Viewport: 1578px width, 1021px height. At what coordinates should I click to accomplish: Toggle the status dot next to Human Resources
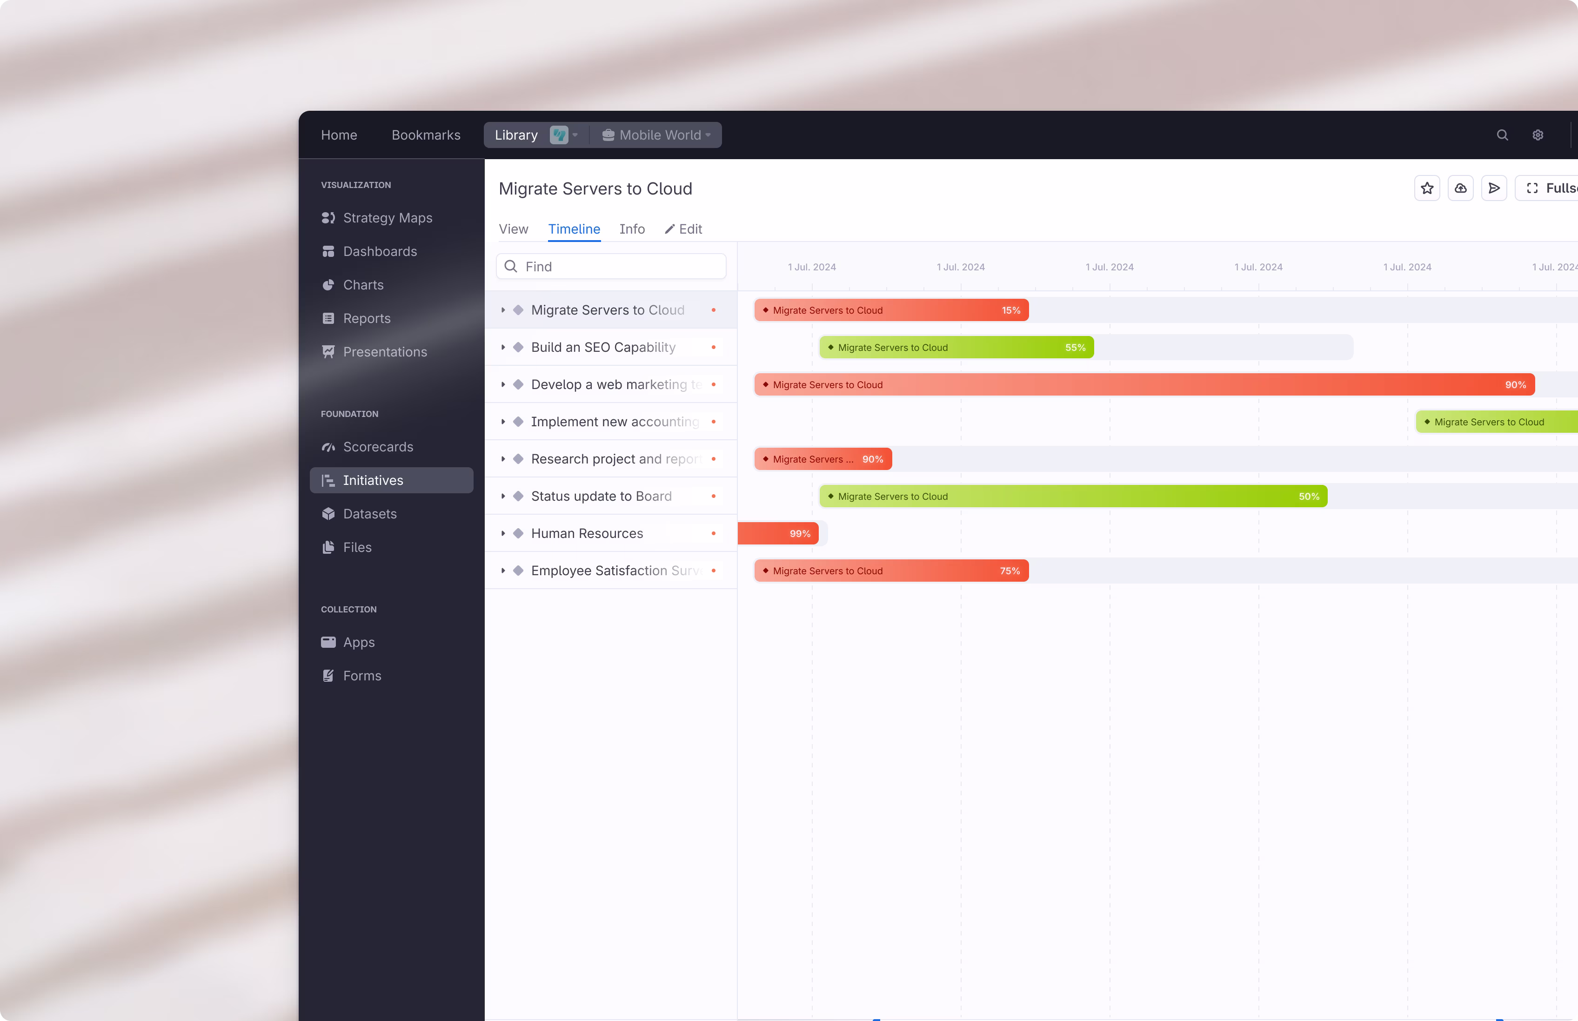[714, 533]
